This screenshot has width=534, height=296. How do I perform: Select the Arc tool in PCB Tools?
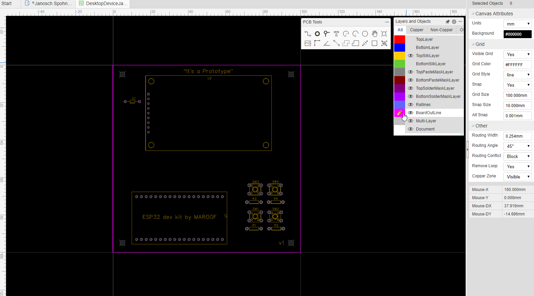click(346, 34)
